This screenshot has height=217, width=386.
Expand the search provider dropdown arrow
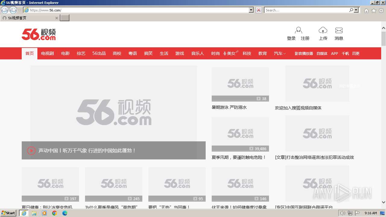pos(356,10)
